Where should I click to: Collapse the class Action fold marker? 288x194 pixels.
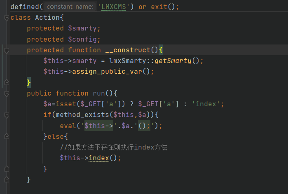pos(7,18)
